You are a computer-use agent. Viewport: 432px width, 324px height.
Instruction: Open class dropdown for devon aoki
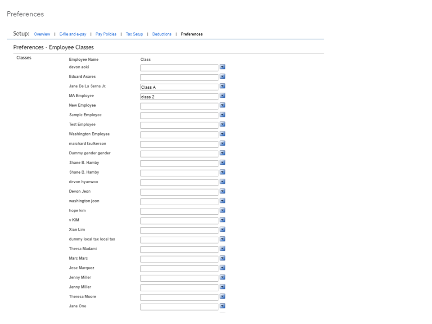coord(222,67)
